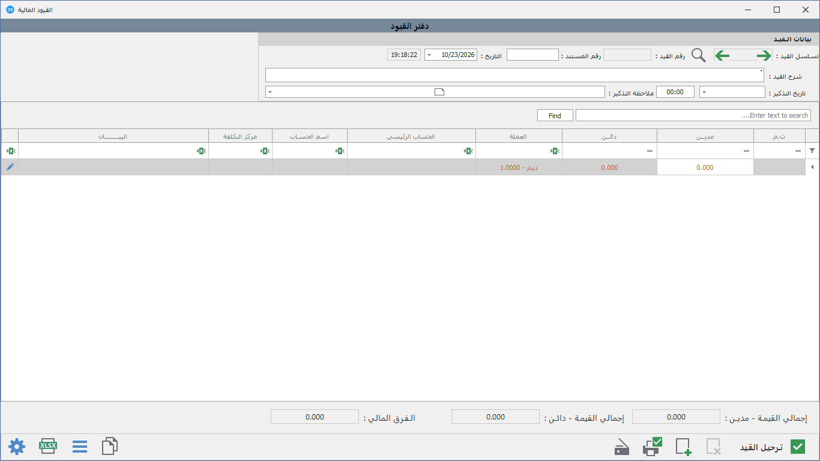
Task: Click in the شرح القيد description field
Action: [x=515, y=75]
